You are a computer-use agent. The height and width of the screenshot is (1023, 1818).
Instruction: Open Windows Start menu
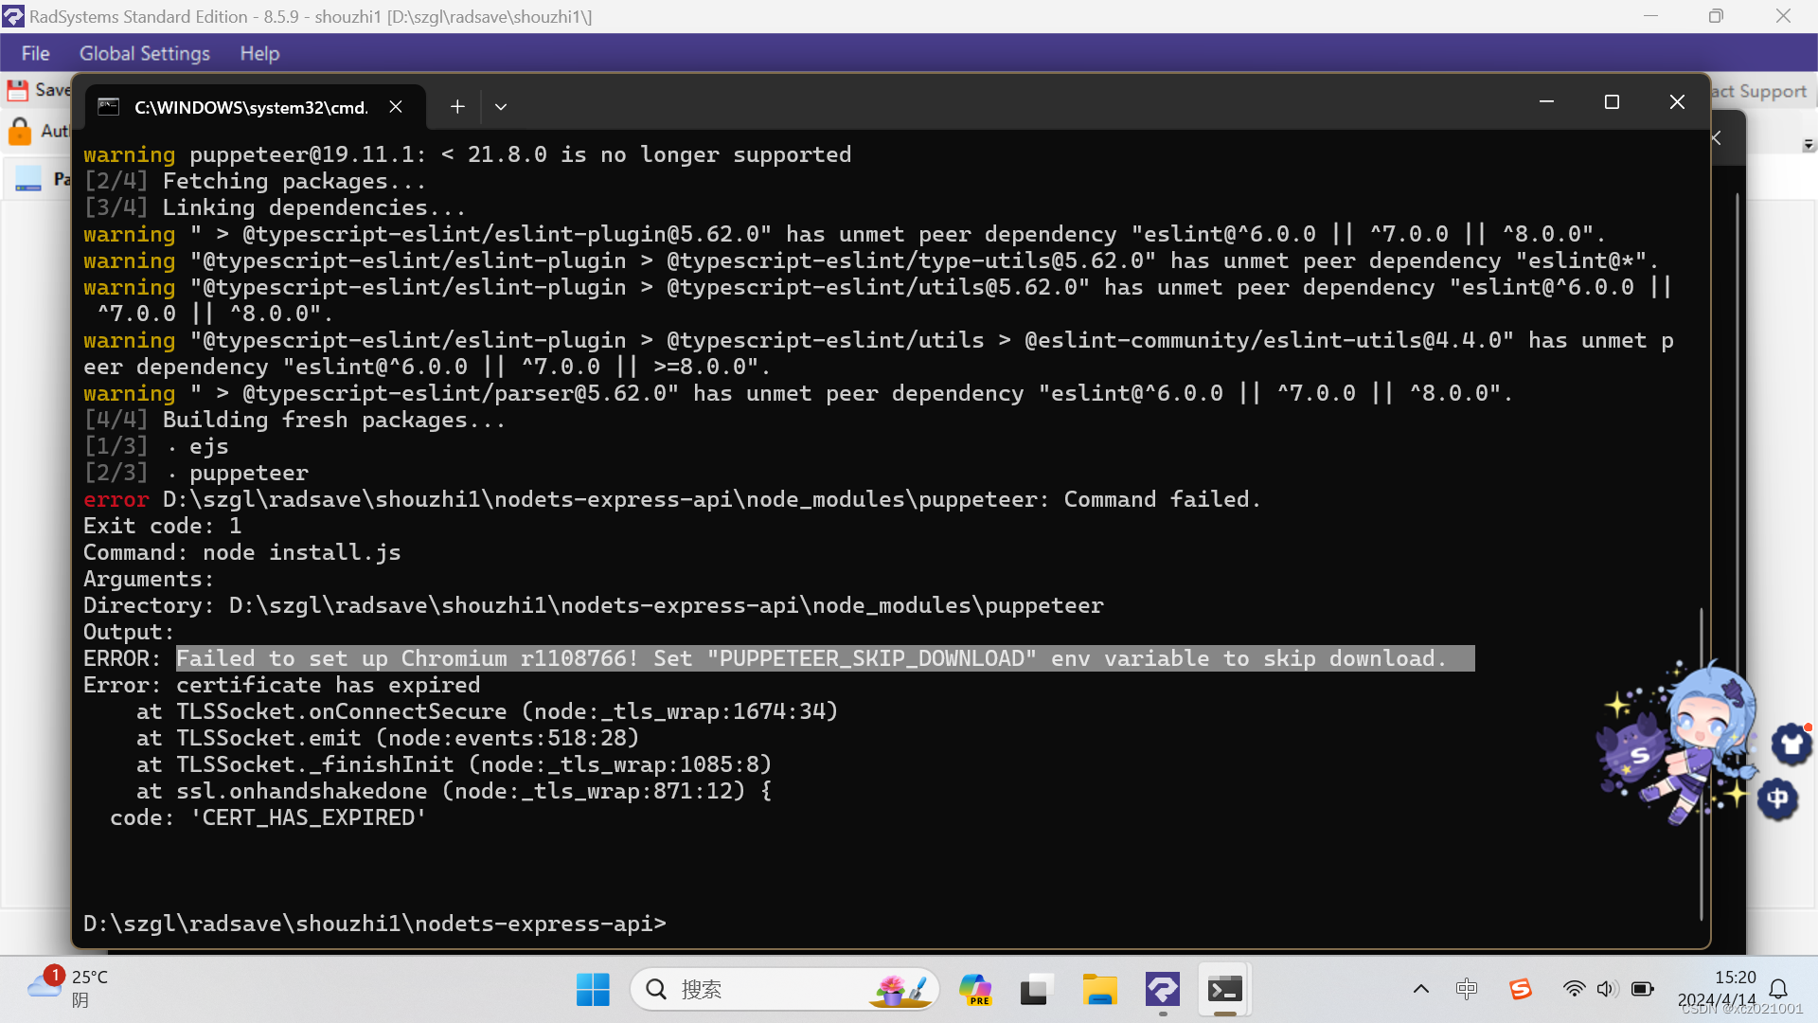tap(593, 990)
